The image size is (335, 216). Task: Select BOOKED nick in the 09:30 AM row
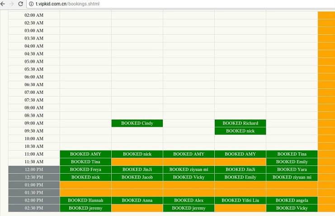[241, 131]
